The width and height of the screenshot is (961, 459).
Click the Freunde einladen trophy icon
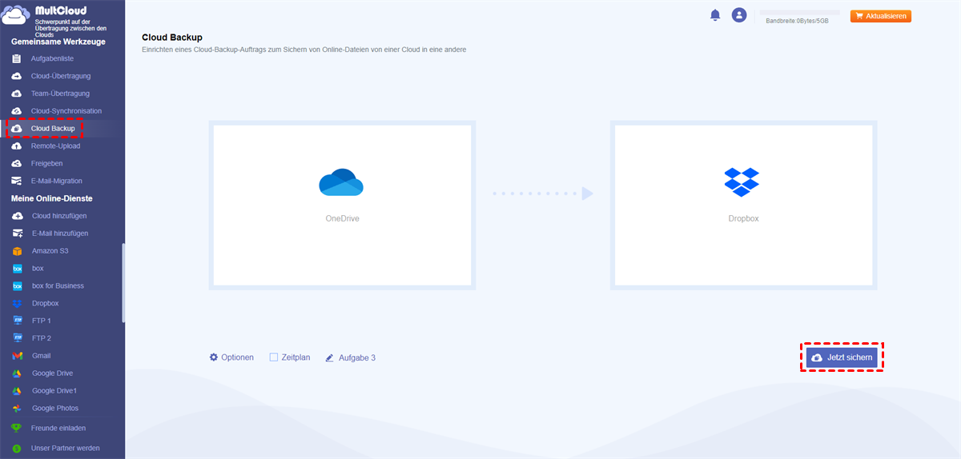click(17, 429)
